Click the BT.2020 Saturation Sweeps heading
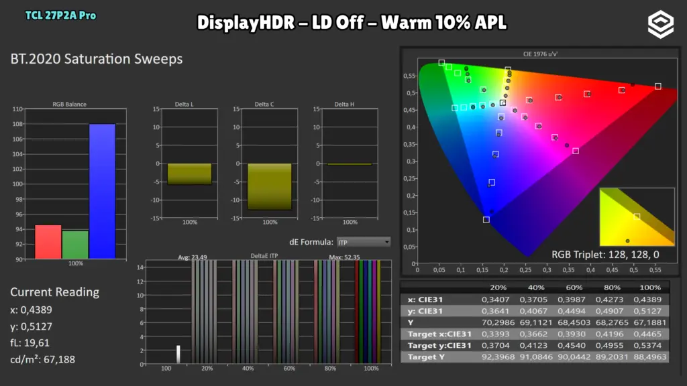Image resolution: width=687 pixels, height=386 pixels. click(x=97, y=59)
